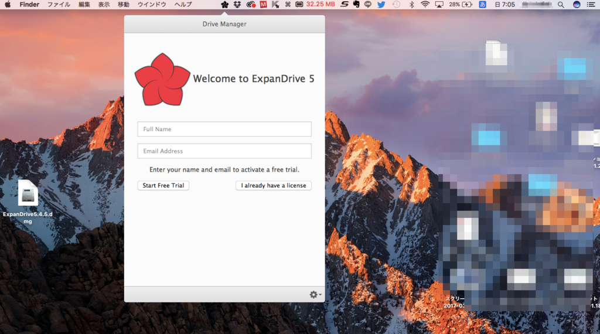Click the Email Address input field
The height and width of the screenshot is (334, 600).
coord(224,151)
